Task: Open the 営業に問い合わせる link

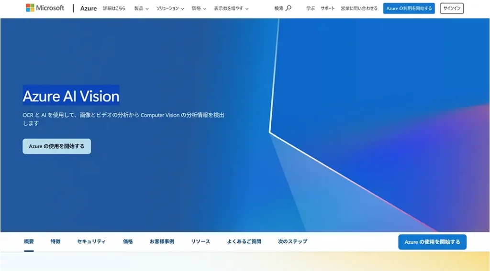Action: pos(359,9)
